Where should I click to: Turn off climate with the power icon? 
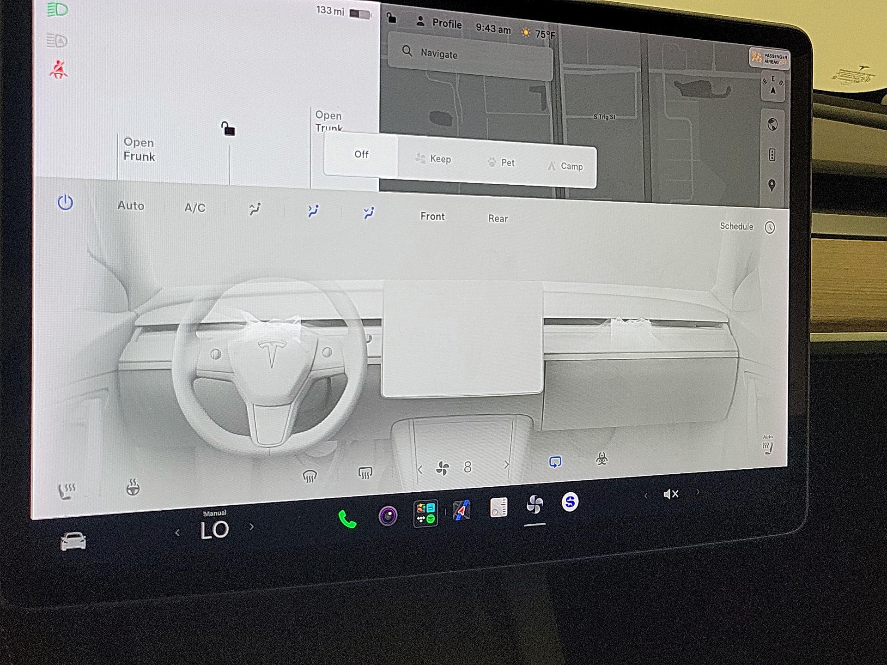point(65,202)
